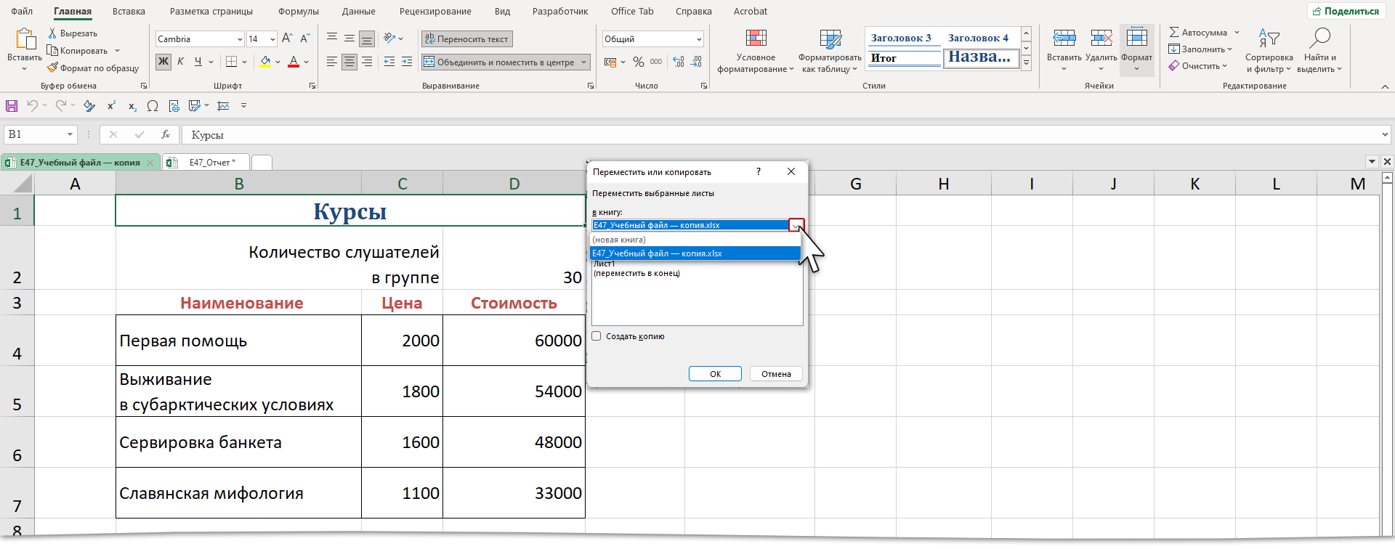
Task: Expand the Автосумма dropdown arrow
Action: pos(1237,33)
